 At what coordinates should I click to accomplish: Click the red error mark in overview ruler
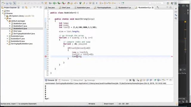point(172,56)
